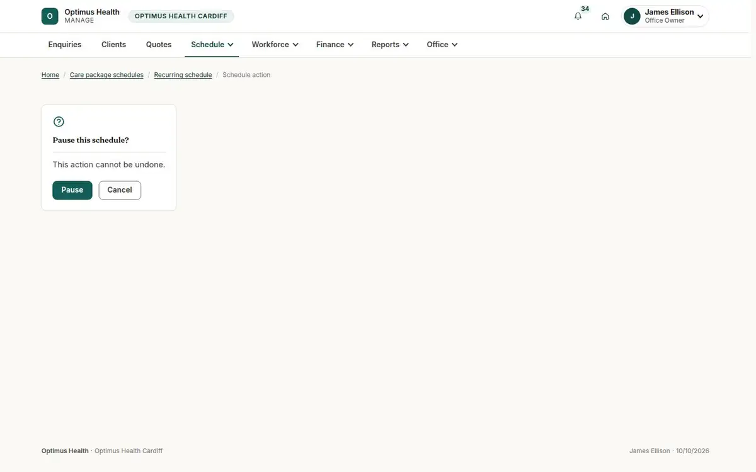
Task: Select the Optimus Health Cardiff branch badge
Action: 181,16
